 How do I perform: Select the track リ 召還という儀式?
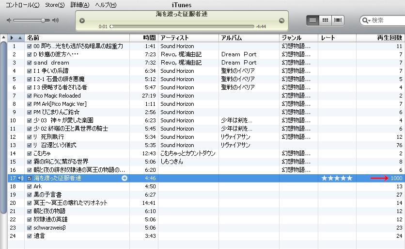55,145
